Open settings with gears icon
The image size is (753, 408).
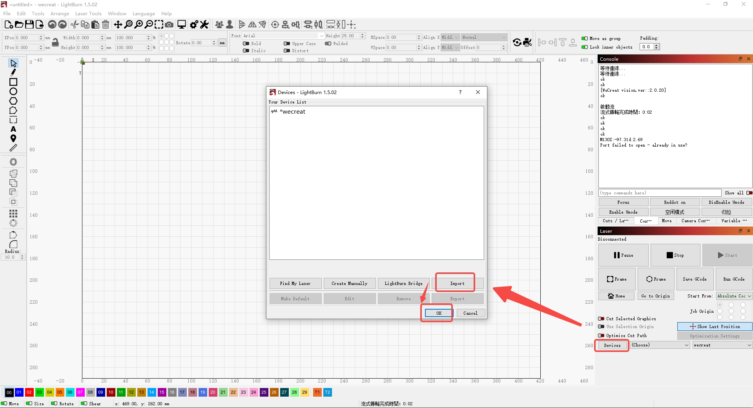[194, 25]
